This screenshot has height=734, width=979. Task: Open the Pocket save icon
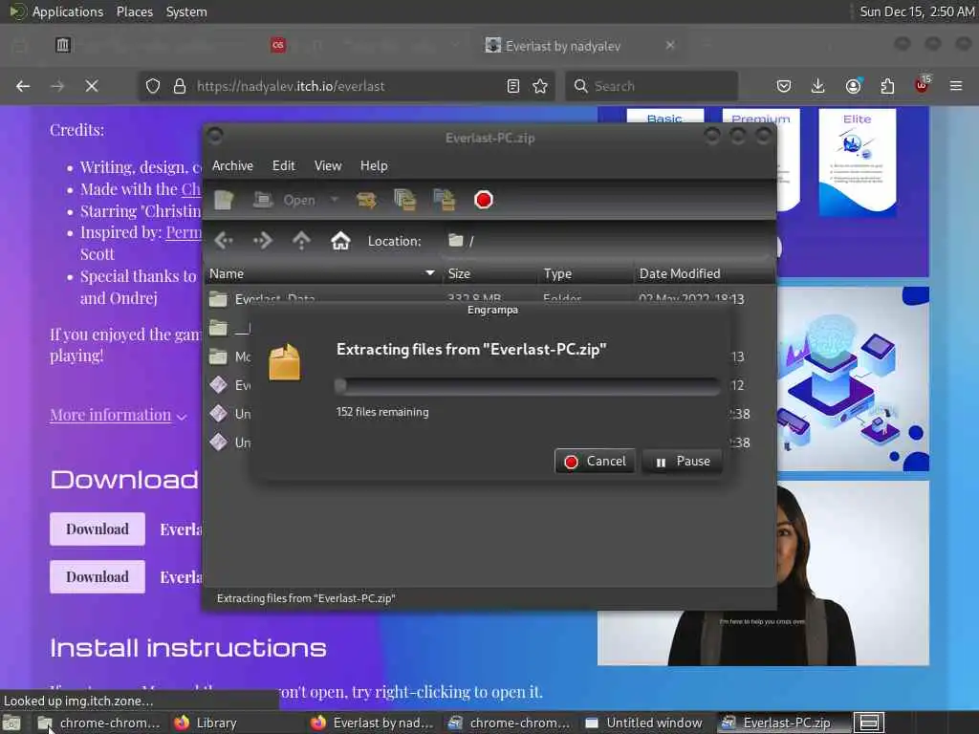(784, 86)
